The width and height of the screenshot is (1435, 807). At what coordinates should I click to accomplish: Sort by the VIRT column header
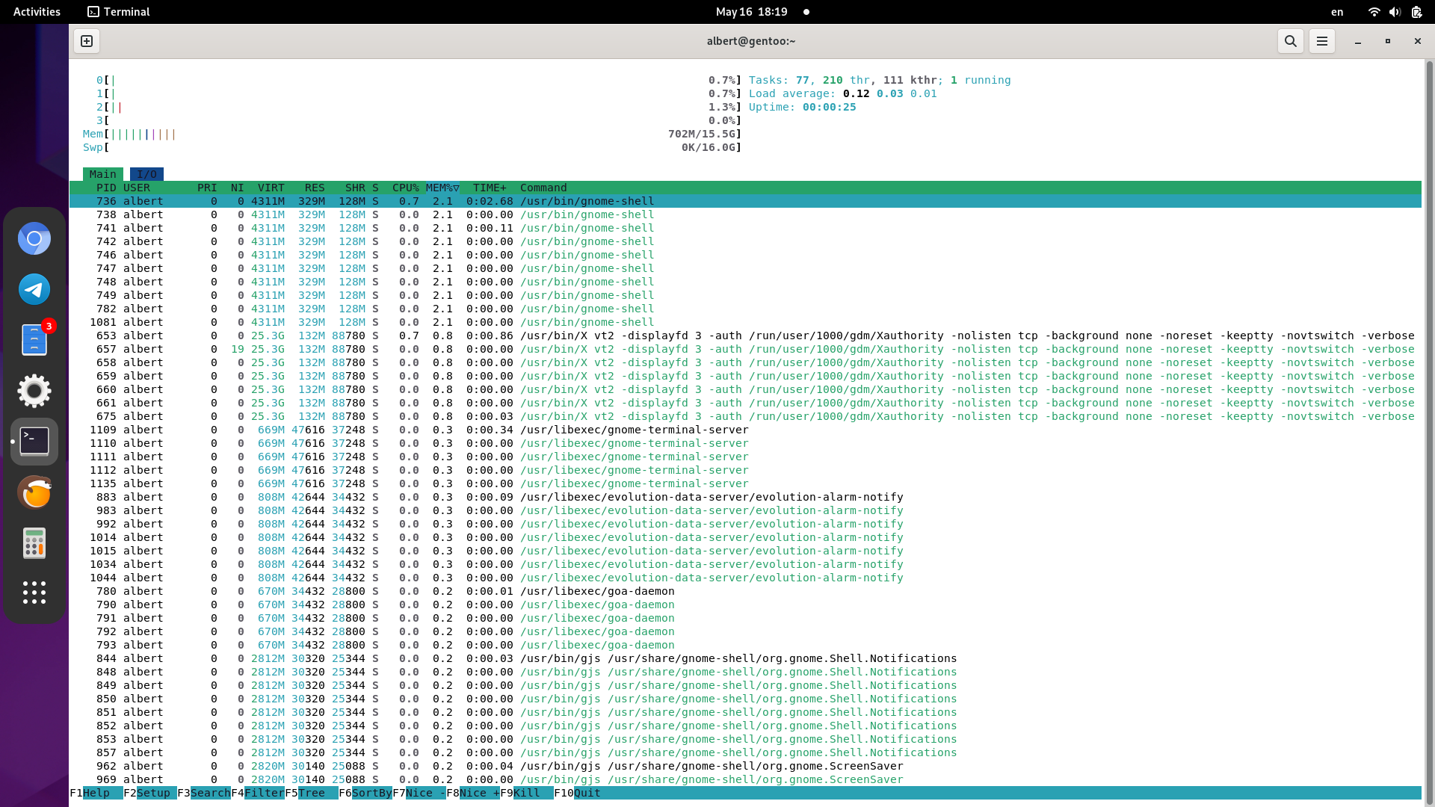click(271, 188)
